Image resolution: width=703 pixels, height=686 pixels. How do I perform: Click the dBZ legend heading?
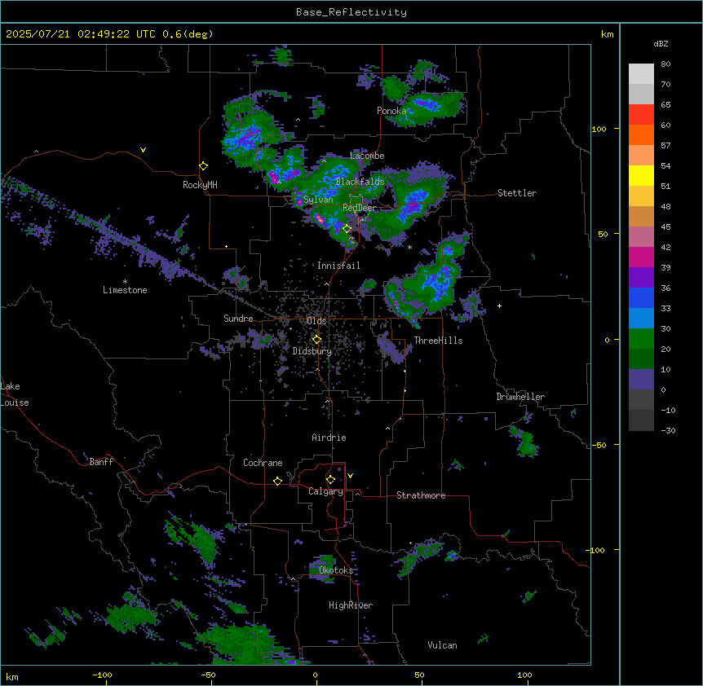tap(661, 44)
